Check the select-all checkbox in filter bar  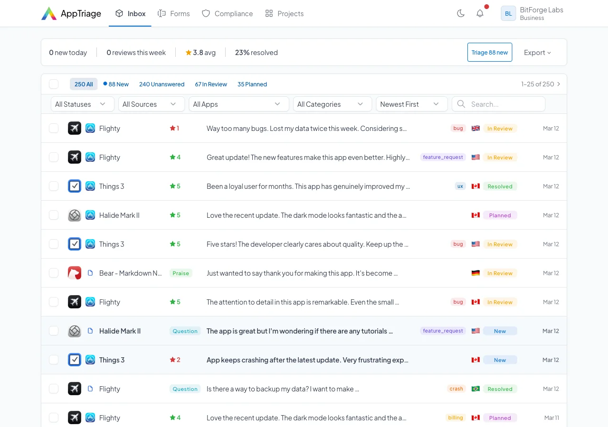54,84
